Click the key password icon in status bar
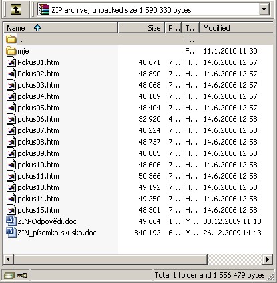This screenshot has height=283, width=277. tap(22, 276)
